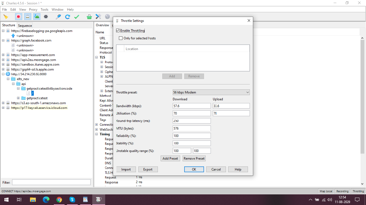Open the wrench Tools icon in toolbar
The height and width of the screenshot is (205, 366).
coord(98,17)
